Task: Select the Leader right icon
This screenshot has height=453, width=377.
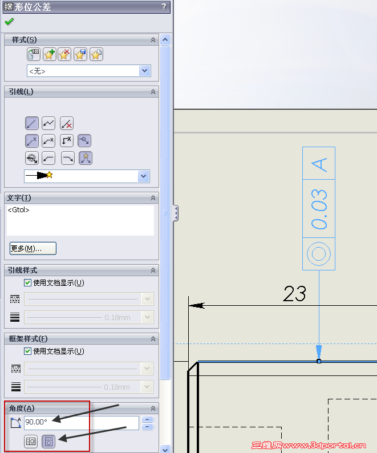Action: (68, 158)
